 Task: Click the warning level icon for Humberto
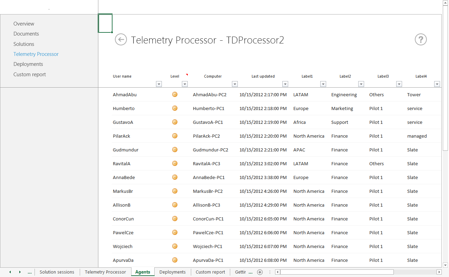pyautogui.click(x=175, y=108)
